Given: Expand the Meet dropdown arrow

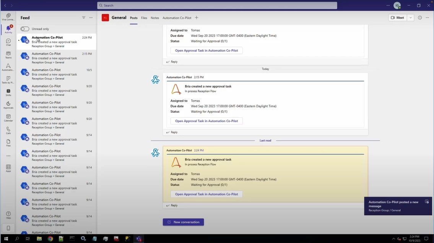Looking at the screenshot, I should coord(410,18).
